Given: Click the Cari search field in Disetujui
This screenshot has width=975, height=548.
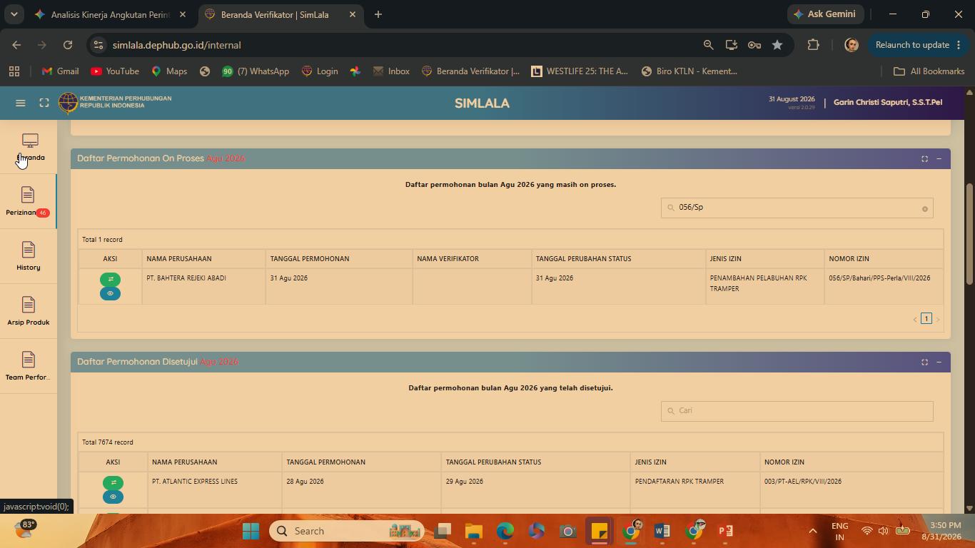Looking at the screenshot, I should pos(797,411).
